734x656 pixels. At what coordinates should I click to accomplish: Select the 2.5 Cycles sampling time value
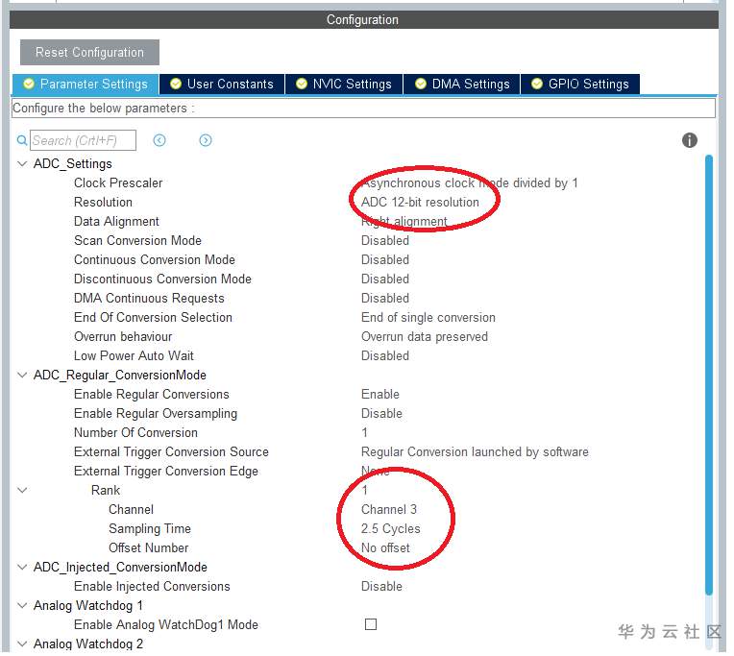(x=390, y=528)
